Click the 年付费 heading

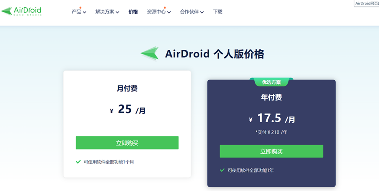pyautogui.click(x=271, y=97)
